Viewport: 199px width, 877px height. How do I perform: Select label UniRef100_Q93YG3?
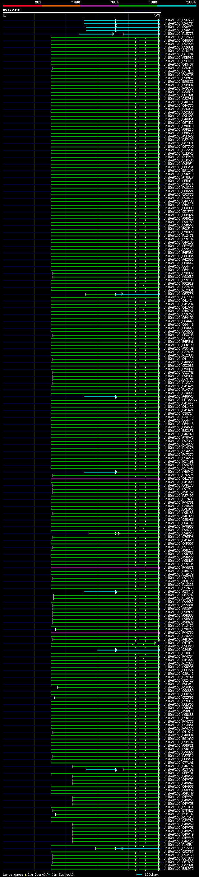[x=178, y=855]
